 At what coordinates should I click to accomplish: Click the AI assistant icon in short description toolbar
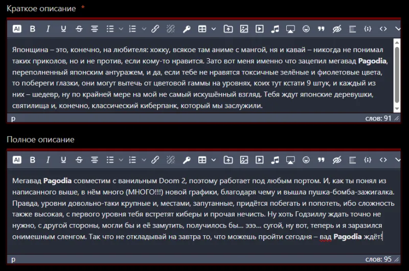(17, 29)
